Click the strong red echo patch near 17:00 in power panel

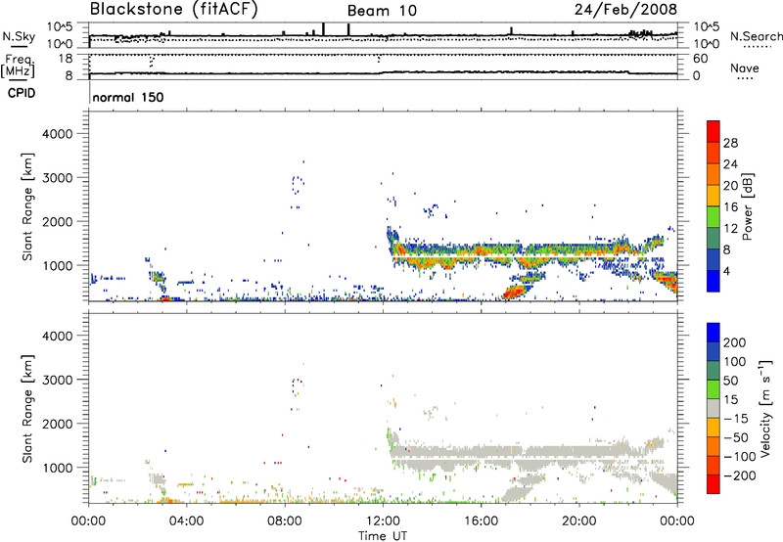click(514, 291)
